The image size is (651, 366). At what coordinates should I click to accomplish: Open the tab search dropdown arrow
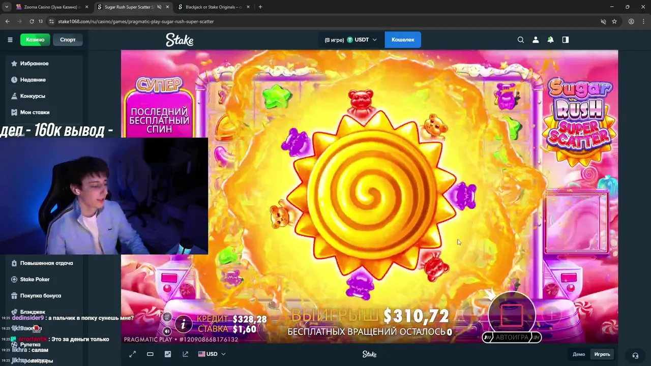point(7,7)
